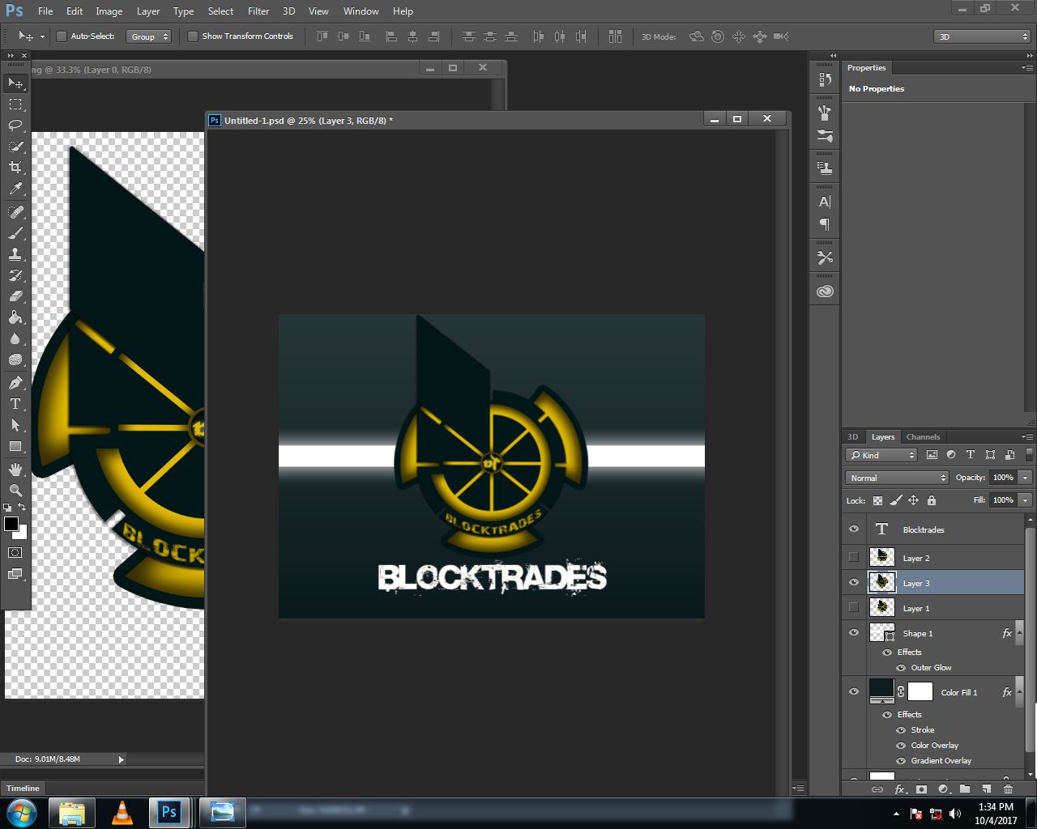The width and height of the screenshot is (1037, 829).
Task: Select the Eraser tool
Action: pos(15,296)
